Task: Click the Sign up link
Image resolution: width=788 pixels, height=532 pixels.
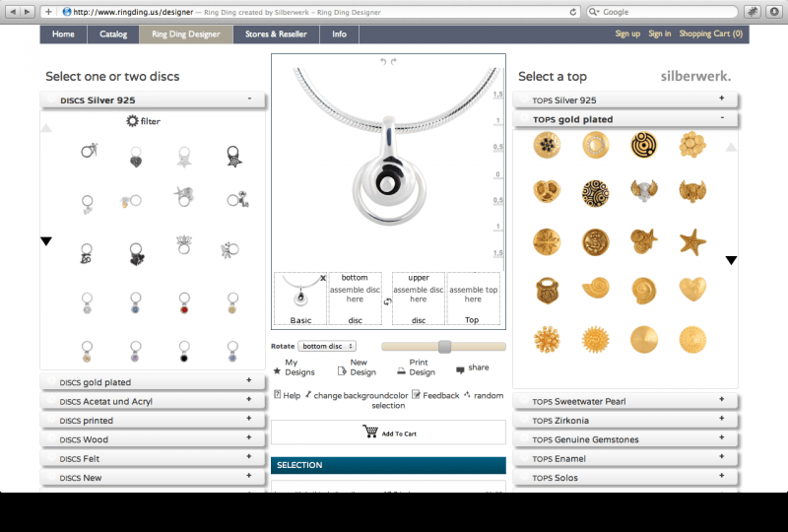Action: pyautogui.click(x=627, y=33)
